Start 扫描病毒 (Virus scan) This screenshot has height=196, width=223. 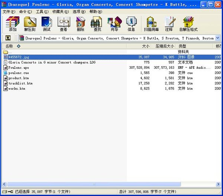(x=151, y=24)
